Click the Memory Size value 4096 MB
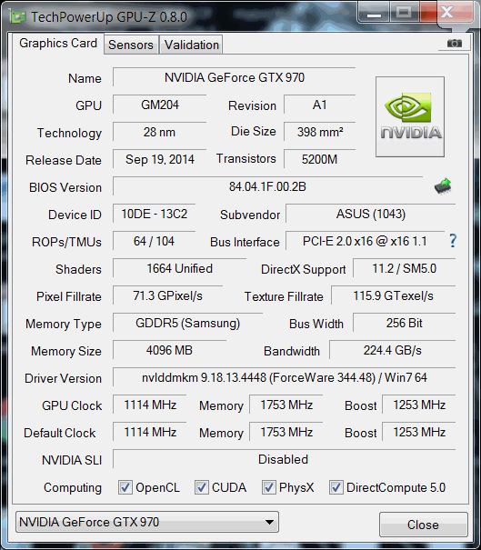 [x=169, y=350]
